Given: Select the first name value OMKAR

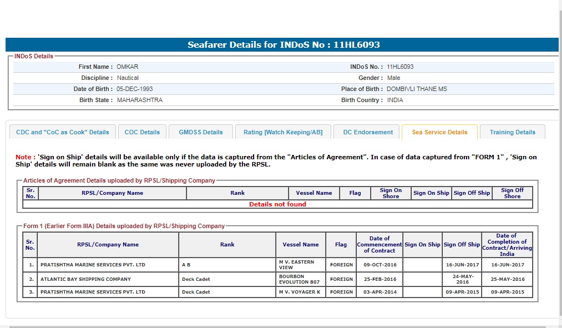Looking at the screenshot, I should [x=127, y=67].
